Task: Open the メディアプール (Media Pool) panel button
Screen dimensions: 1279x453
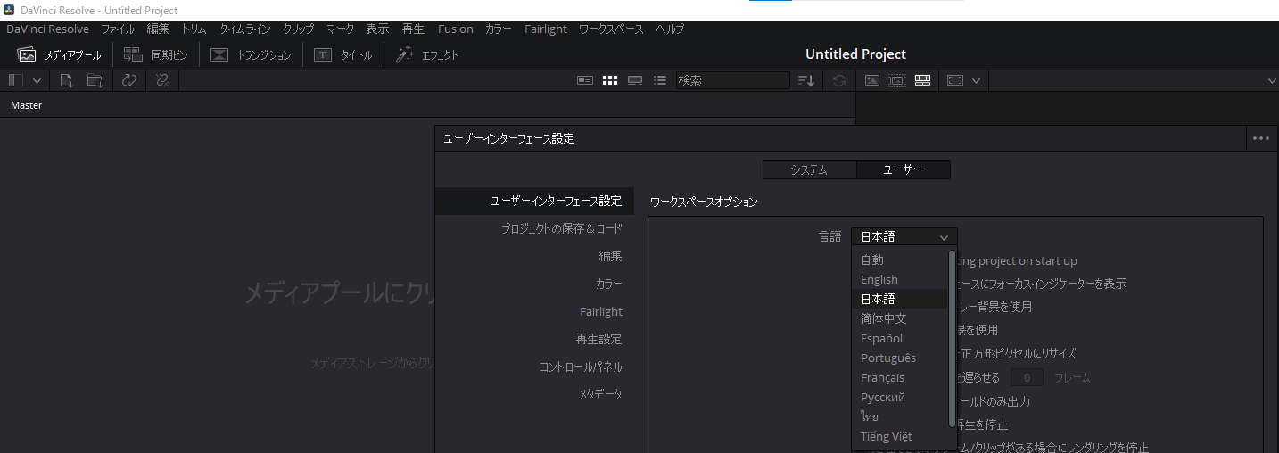Action: pyautogui.click(x=60, y=54)
